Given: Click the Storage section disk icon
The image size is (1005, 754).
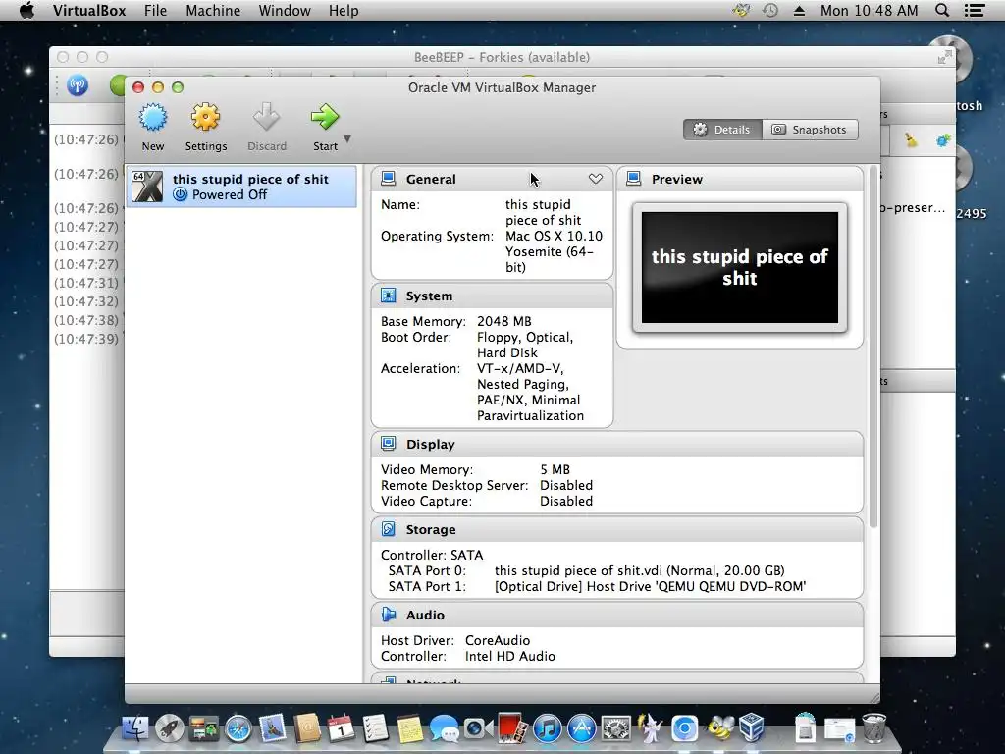Looking at the screenshot, I should [389, 528].
